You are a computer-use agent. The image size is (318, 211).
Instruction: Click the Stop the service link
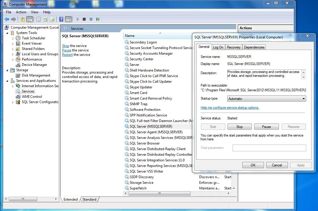point(66,46)
